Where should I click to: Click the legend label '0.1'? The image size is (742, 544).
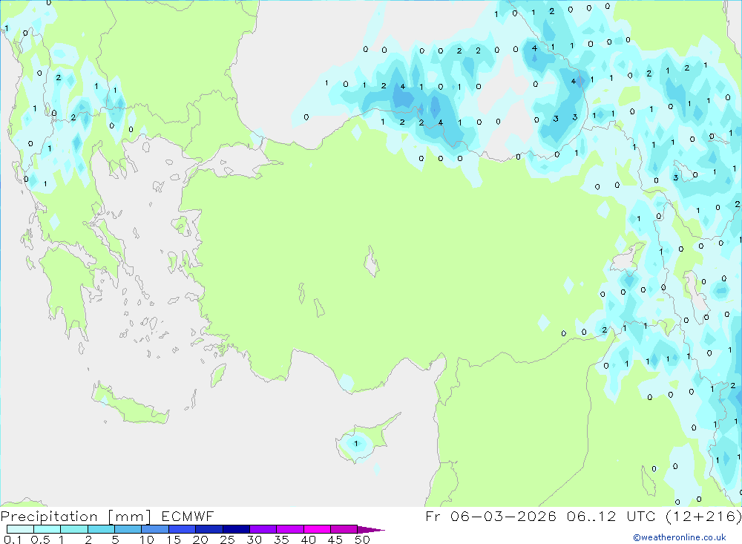click(13, 540)
